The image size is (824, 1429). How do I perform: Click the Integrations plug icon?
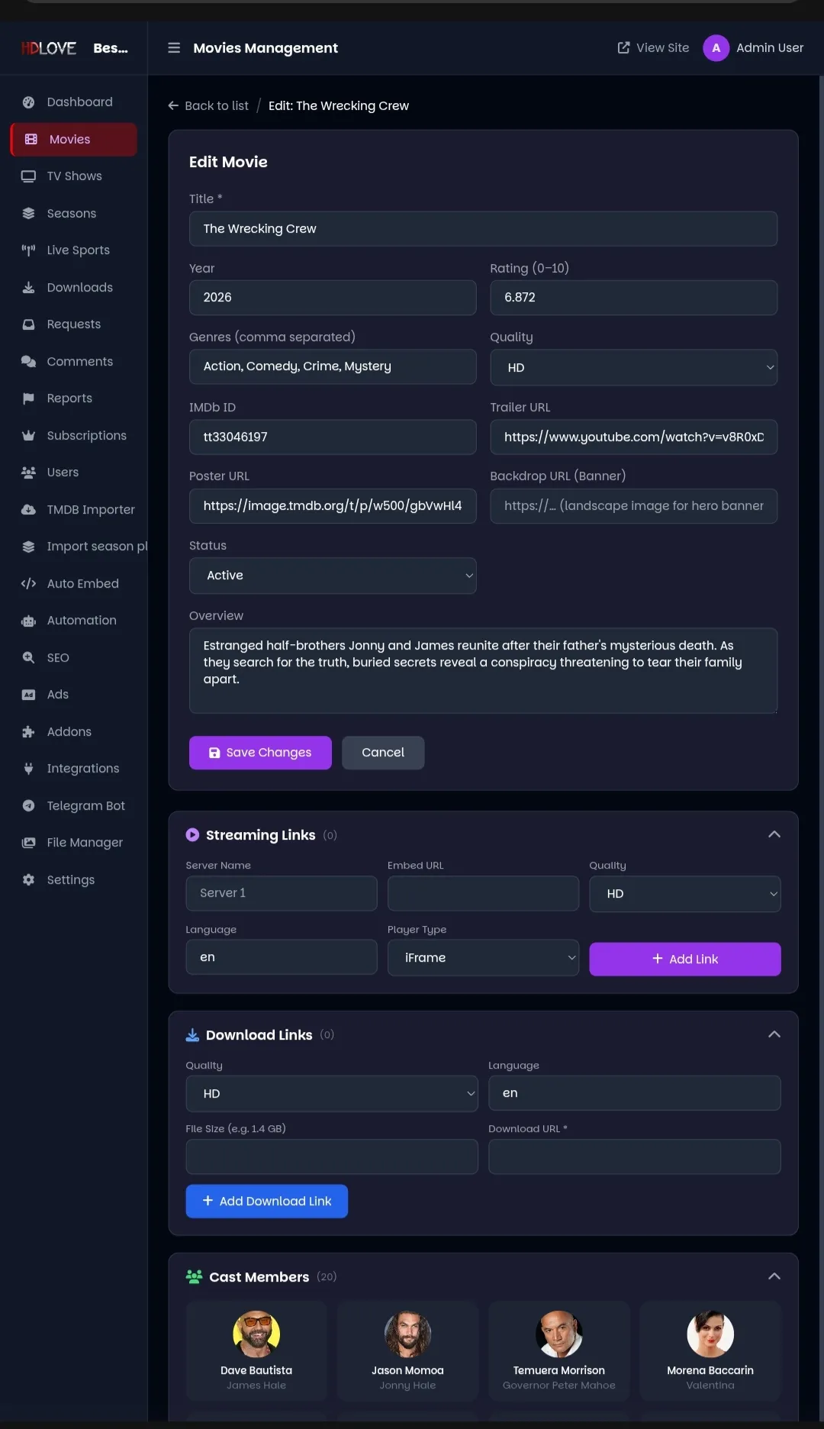[28, 769]
